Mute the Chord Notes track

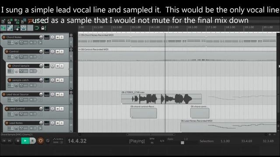(57, 37)
